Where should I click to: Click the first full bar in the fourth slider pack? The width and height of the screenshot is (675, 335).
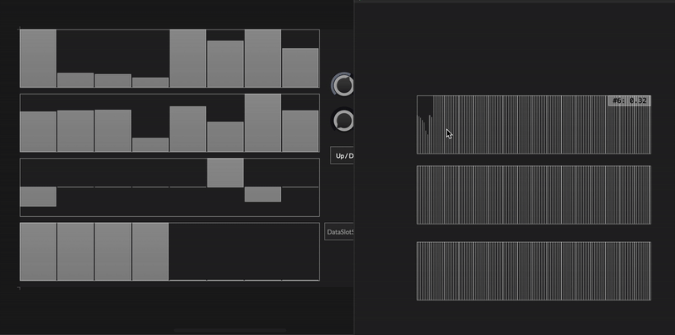[38, 252]
